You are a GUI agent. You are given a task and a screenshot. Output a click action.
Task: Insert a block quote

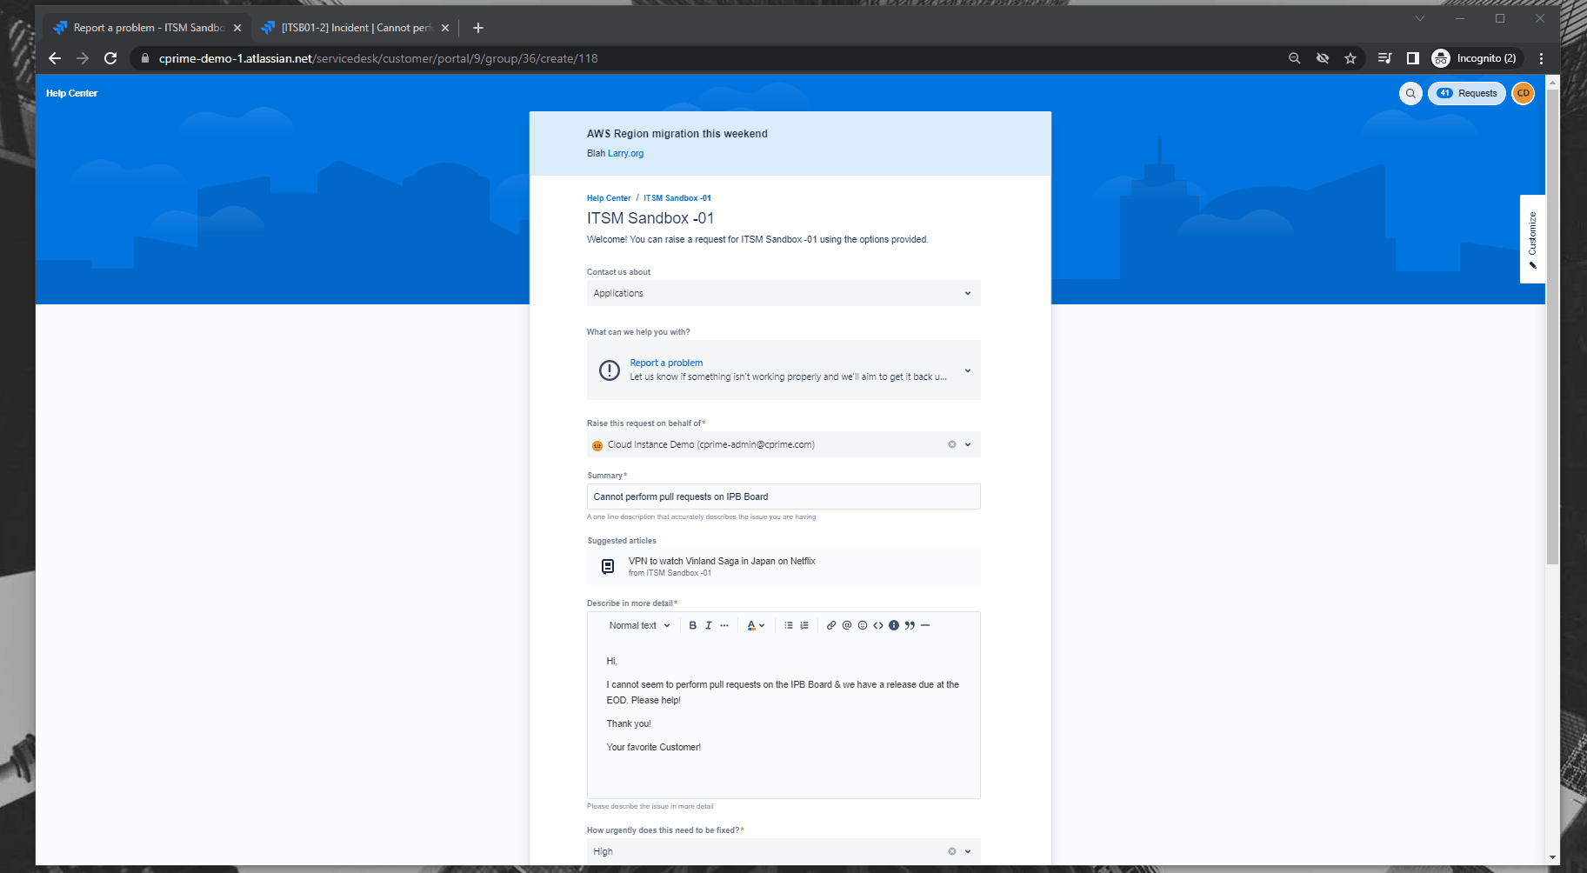coord(910,625)
